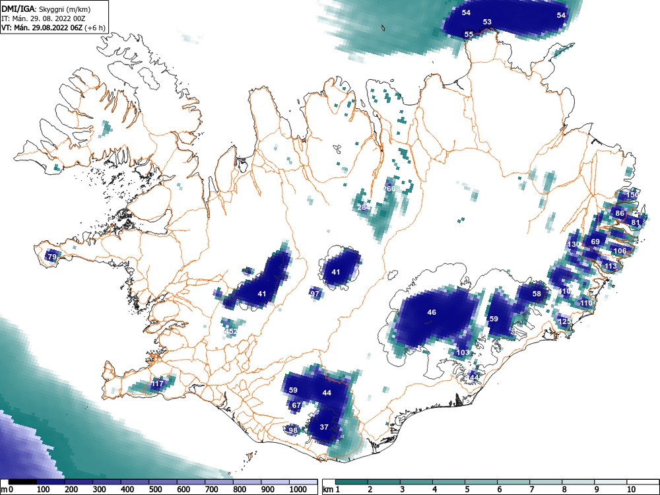Click the visibility value '37' in the south
Viewport: 660px width, 495px height.
point(323,427)
